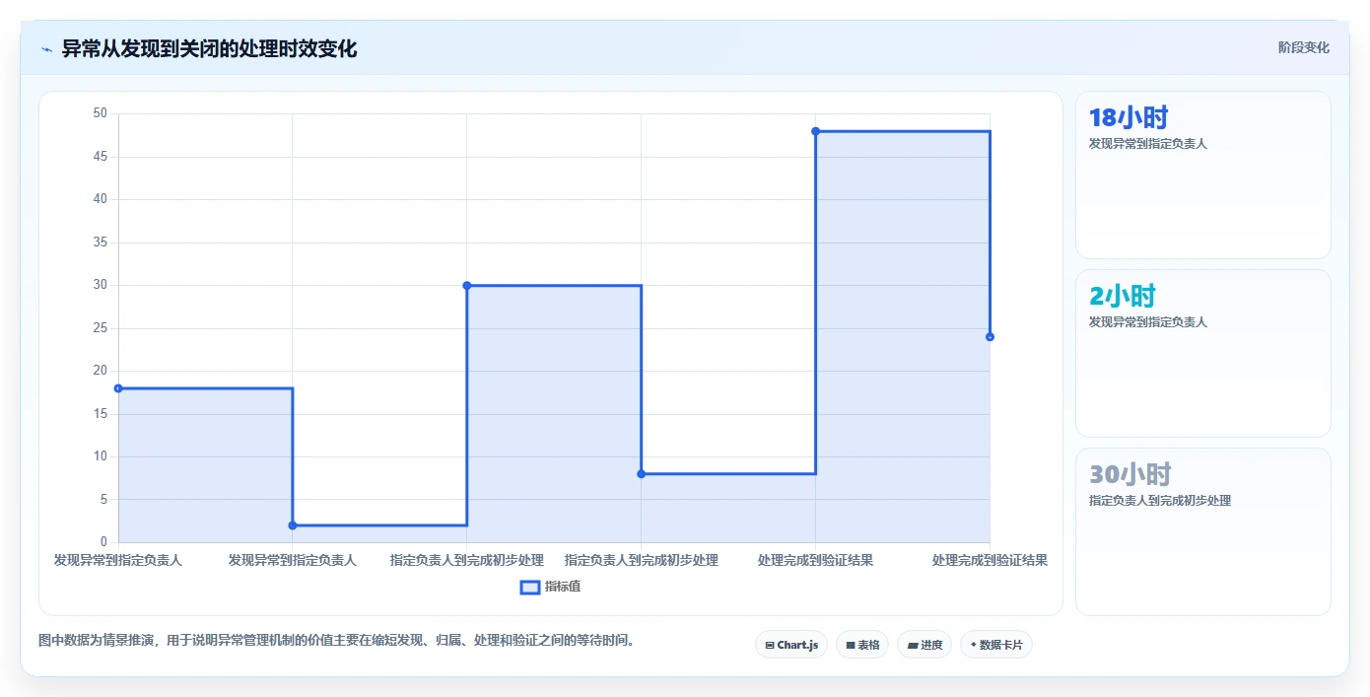Click the y-axis label 45
The width and height of the screenshot is (1370, 697).
(x=101, y=157)
